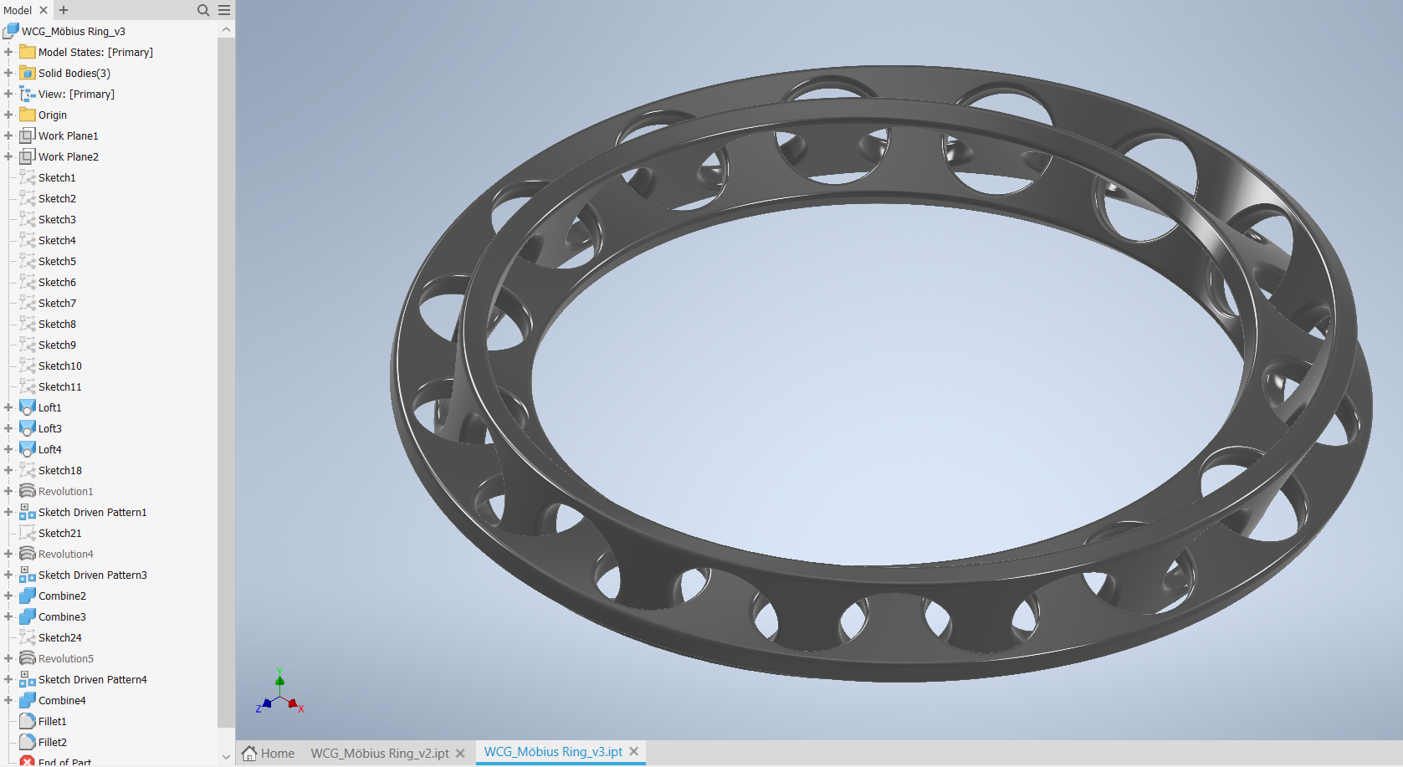Select the End of Part marker

pyautogui.click(x=64, y=761)
